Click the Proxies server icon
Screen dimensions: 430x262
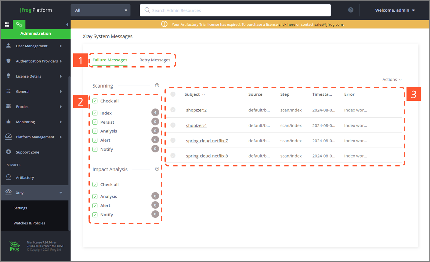(x=9, y=106)
